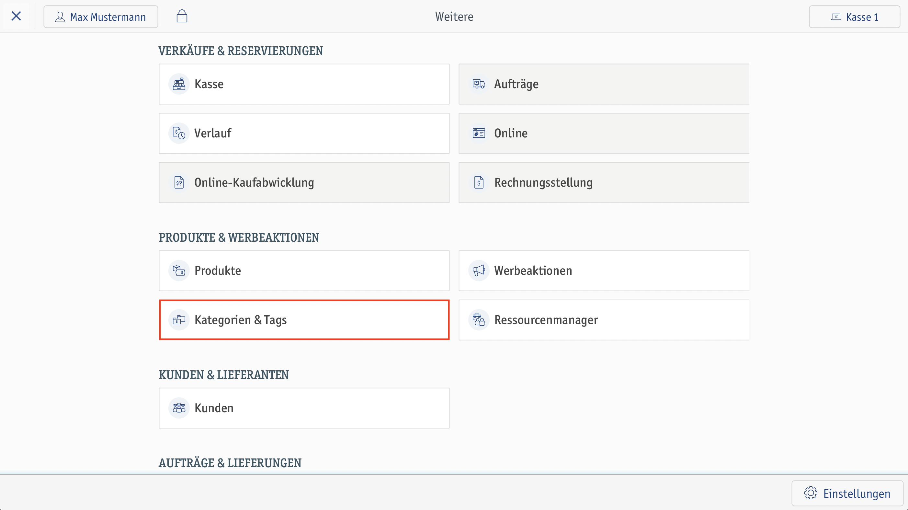This screenshot has height=510, width=908.
Task: Click the Einstellungen gear icon
Action: tap(811, 493)
